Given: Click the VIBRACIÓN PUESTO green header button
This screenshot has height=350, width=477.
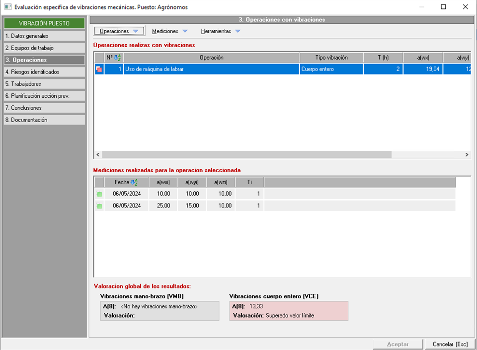Looking at the screenshot, I should pyautogui.click(x=44, y=23).
